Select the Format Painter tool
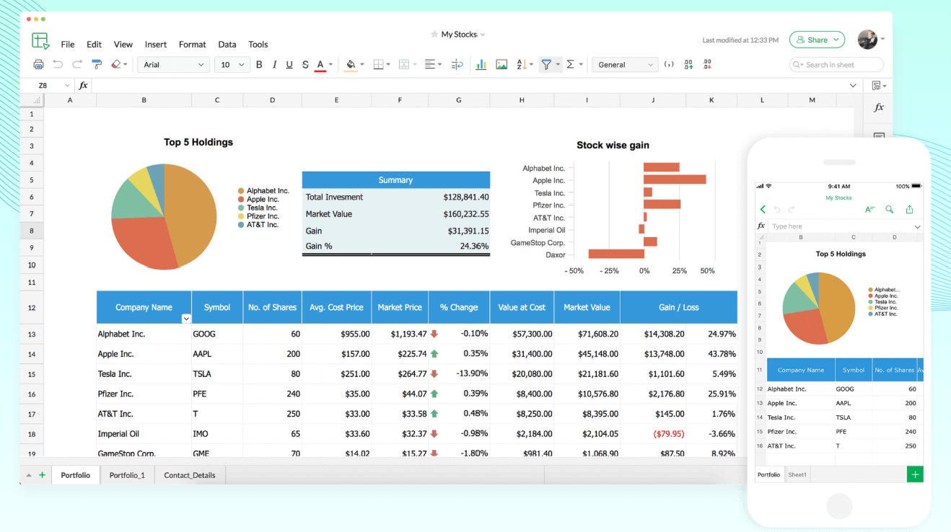Viewport: 951px width, 532px height. click(97, 64)
